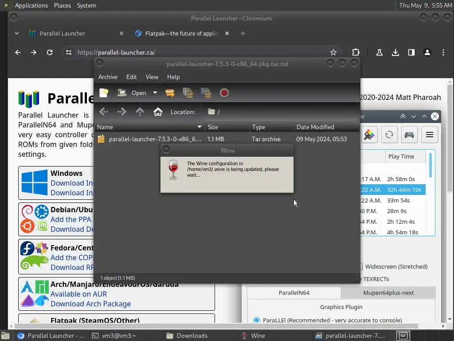Click the show desktop icon in taskbar
The height and width of the screenshot is (341, 454).
5,336
